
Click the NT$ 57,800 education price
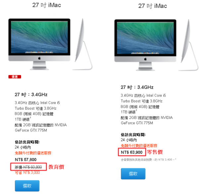(x=26, y=160)
